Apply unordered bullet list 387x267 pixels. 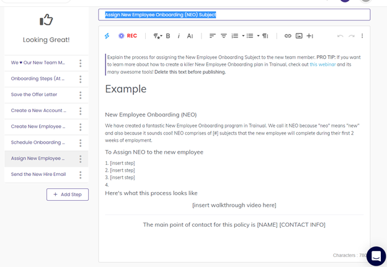[250, 36]
